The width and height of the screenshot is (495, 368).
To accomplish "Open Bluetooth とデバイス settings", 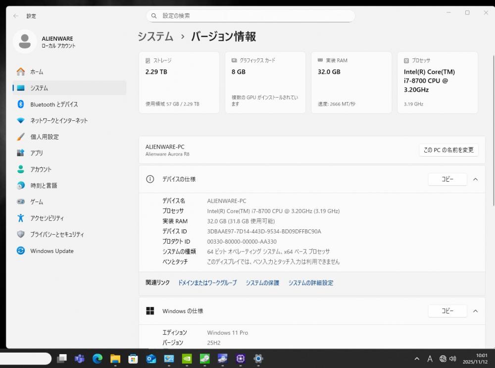I will [53, 105].
